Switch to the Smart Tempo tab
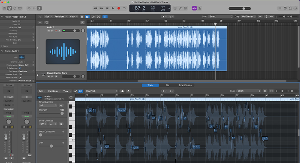300x163 pixels. [x=185, y=85]
